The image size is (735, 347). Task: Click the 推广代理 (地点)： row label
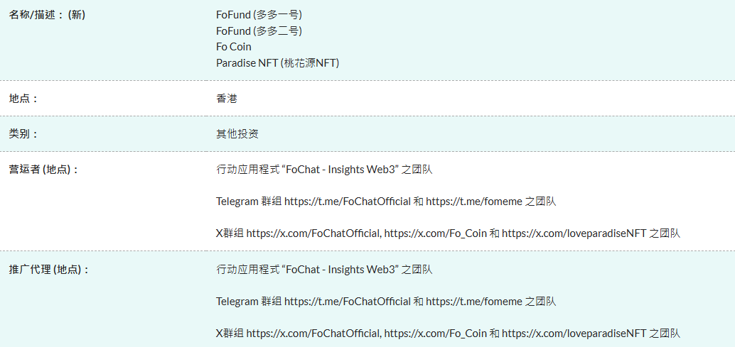point(49,270)
